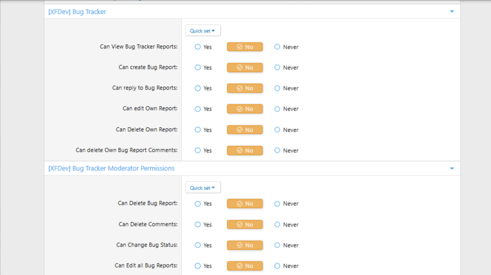Choose No for Can Change Bug Status
The image size is (491, 275).
[x=245, y=245]
